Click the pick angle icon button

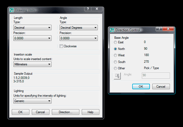[x=117, y=76]
